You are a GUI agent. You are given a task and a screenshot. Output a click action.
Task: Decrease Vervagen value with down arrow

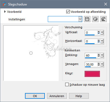click(x=99, y=65)
